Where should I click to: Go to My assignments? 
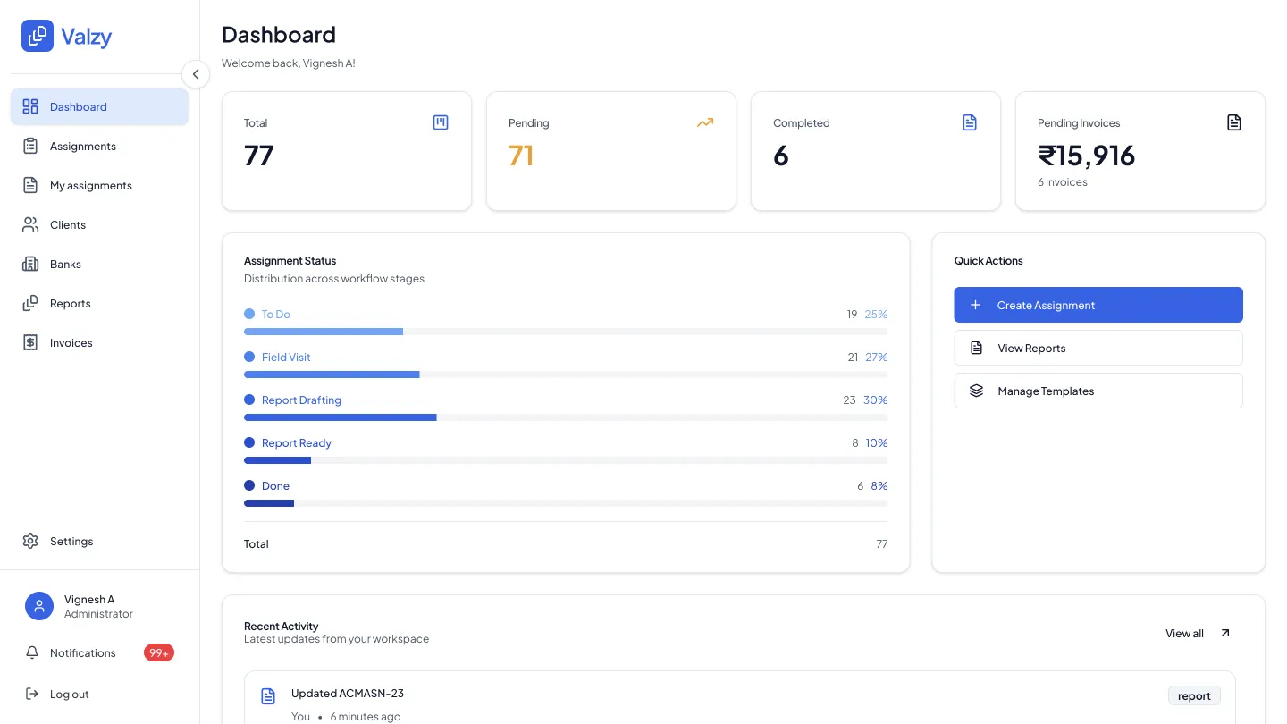tap(100, 185)
